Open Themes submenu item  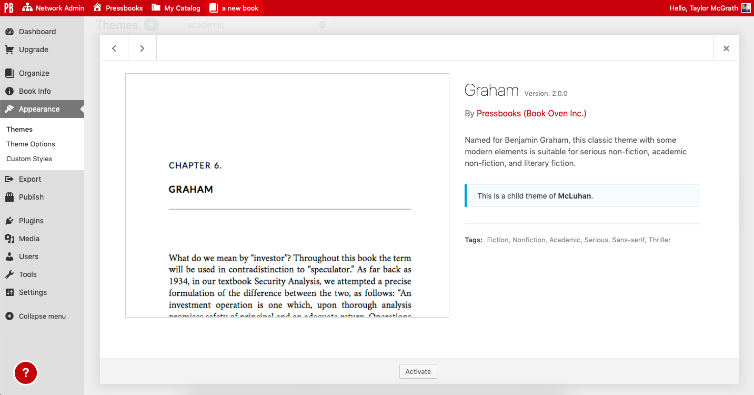point(19,129)
